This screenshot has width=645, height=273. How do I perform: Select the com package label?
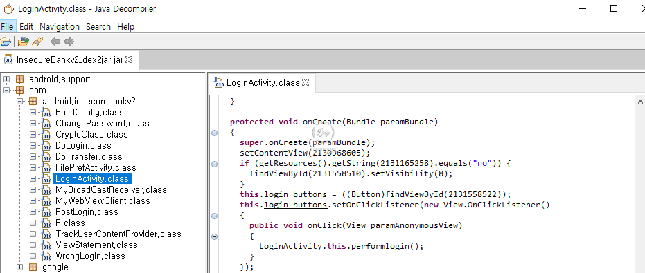coord(37,91)
